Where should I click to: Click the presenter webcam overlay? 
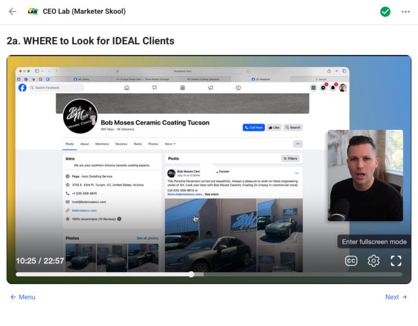[x=365, y=176]
